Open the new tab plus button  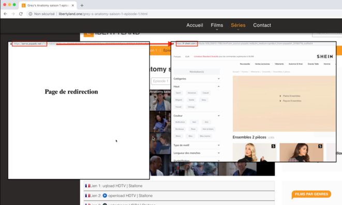(82, 6)
